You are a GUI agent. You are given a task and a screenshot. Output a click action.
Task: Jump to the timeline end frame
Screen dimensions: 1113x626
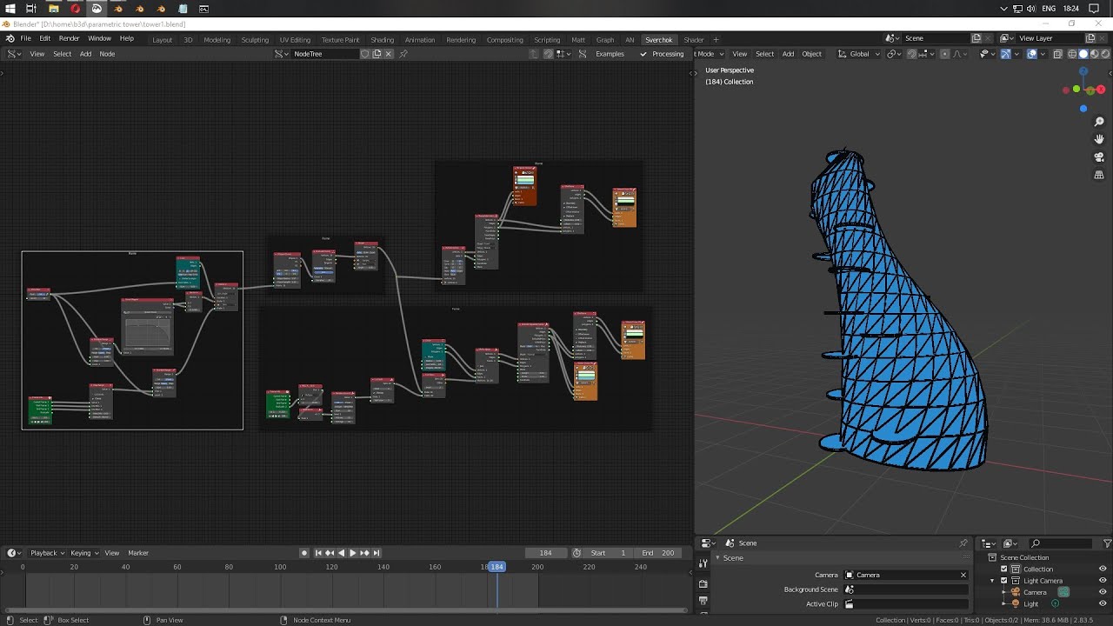point(376,553)
